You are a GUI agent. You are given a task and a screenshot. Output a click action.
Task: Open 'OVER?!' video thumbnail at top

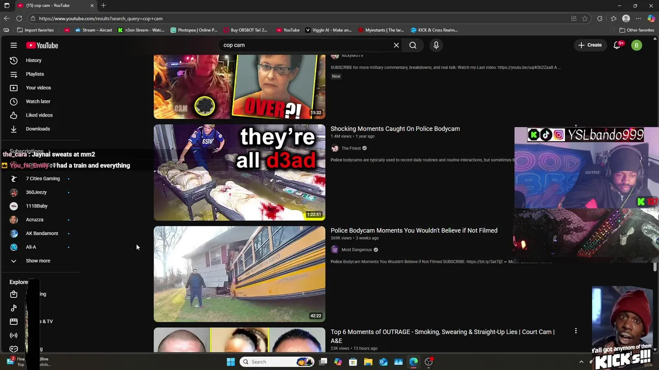click(239, 87)
